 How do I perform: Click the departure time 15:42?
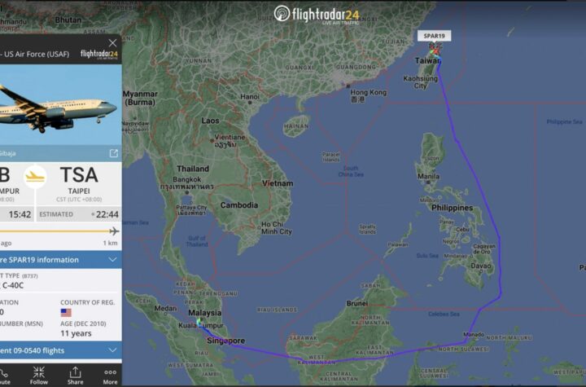pyautogui.click(x=20, y=214)
